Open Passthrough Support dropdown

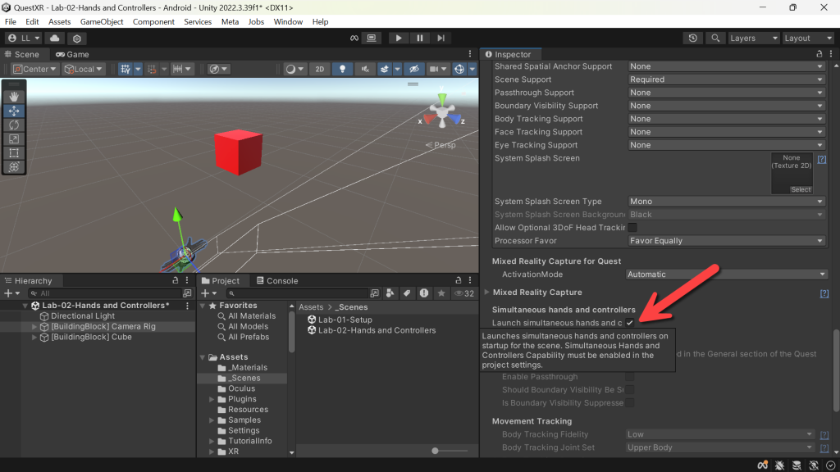coord(726,93)
